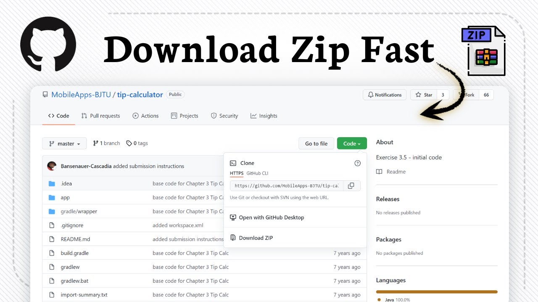Click the Readme book icon in About
Viewport: 538px width, 302px height.
tap(380, 172)
